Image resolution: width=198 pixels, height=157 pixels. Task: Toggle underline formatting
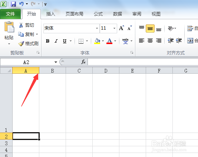click(65, 41)
